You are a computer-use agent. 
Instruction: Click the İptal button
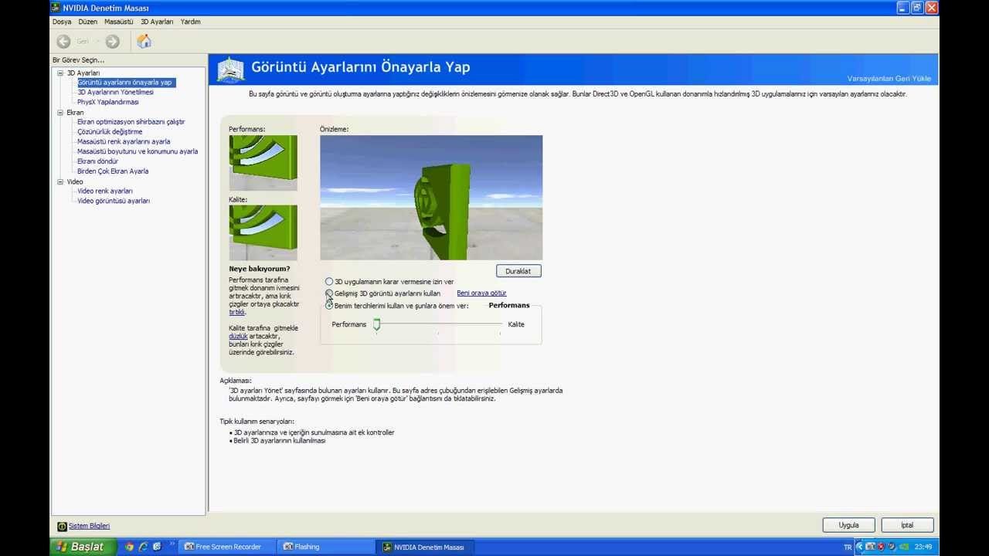(907, 525)
